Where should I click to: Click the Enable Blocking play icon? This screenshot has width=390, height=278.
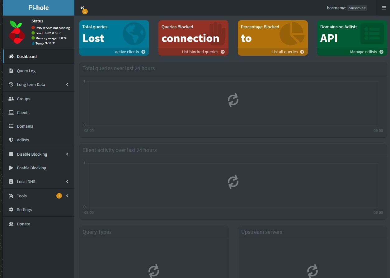pos(11,168)
